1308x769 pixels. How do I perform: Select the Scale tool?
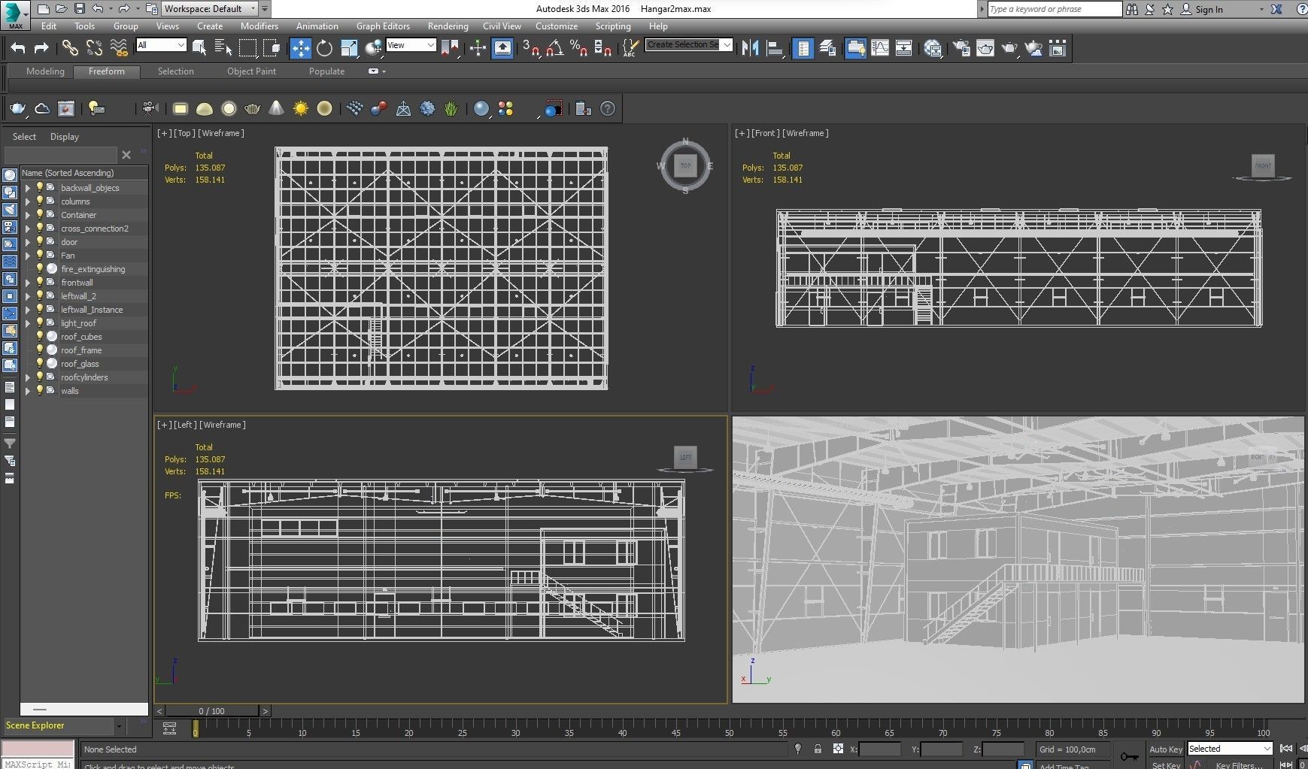pos(349,48)
